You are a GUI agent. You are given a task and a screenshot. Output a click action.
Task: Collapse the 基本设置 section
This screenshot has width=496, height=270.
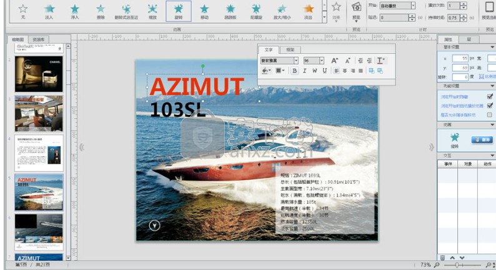(x=492, y=47)
